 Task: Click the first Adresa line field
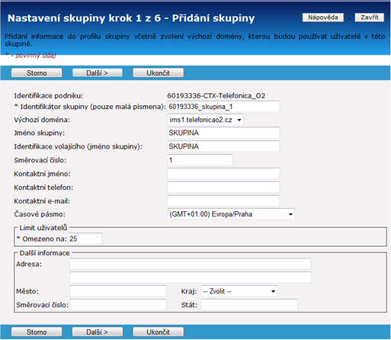pyautogui.click(x=191, y=264)
